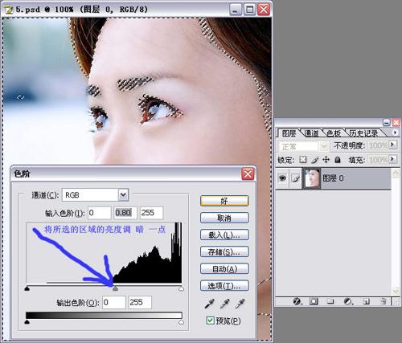Pick the gray point eyedropper in Levels

tap(224, 304)
